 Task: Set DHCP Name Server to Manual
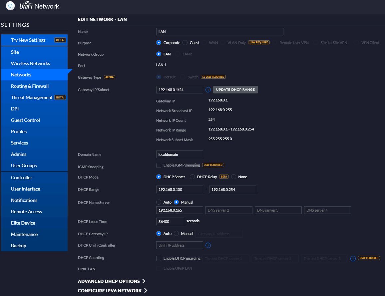point(176,202)
